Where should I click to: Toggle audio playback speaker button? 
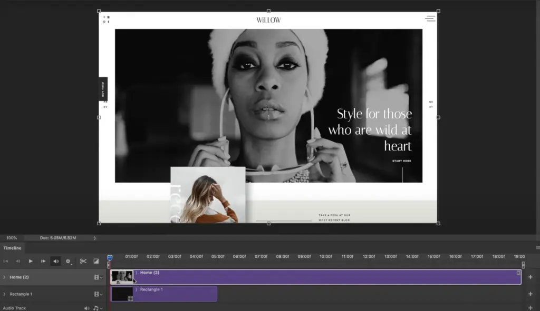pos(56,261)
